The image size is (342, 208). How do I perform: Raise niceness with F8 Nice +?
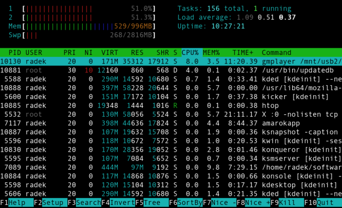coord(253,203)
